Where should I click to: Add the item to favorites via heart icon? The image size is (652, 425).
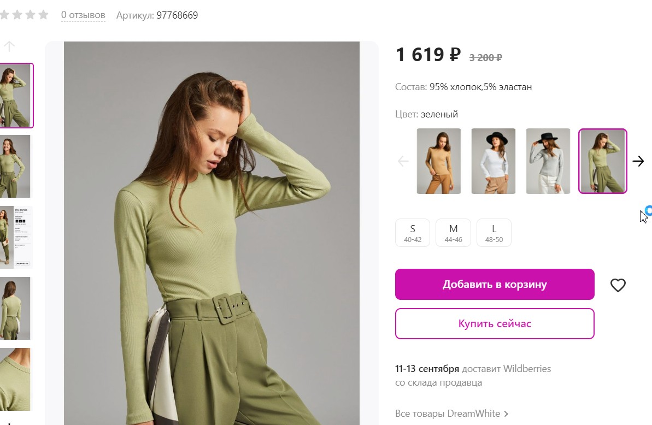point(618,285)
